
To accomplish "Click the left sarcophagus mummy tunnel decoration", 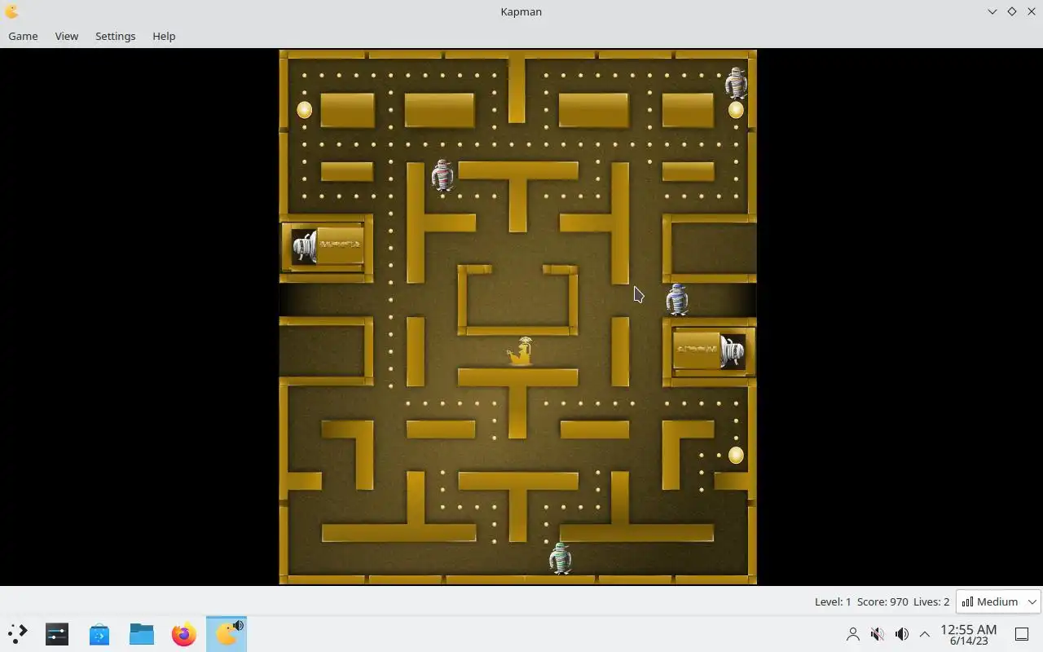I will tap(327, 247).
